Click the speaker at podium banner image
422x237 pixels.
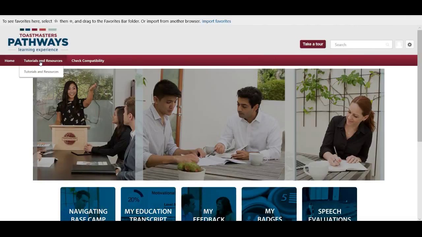(84, 124)
